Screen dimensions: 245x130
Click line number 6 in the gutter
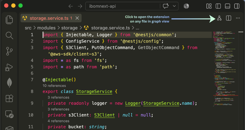click(x=32, y=73)
